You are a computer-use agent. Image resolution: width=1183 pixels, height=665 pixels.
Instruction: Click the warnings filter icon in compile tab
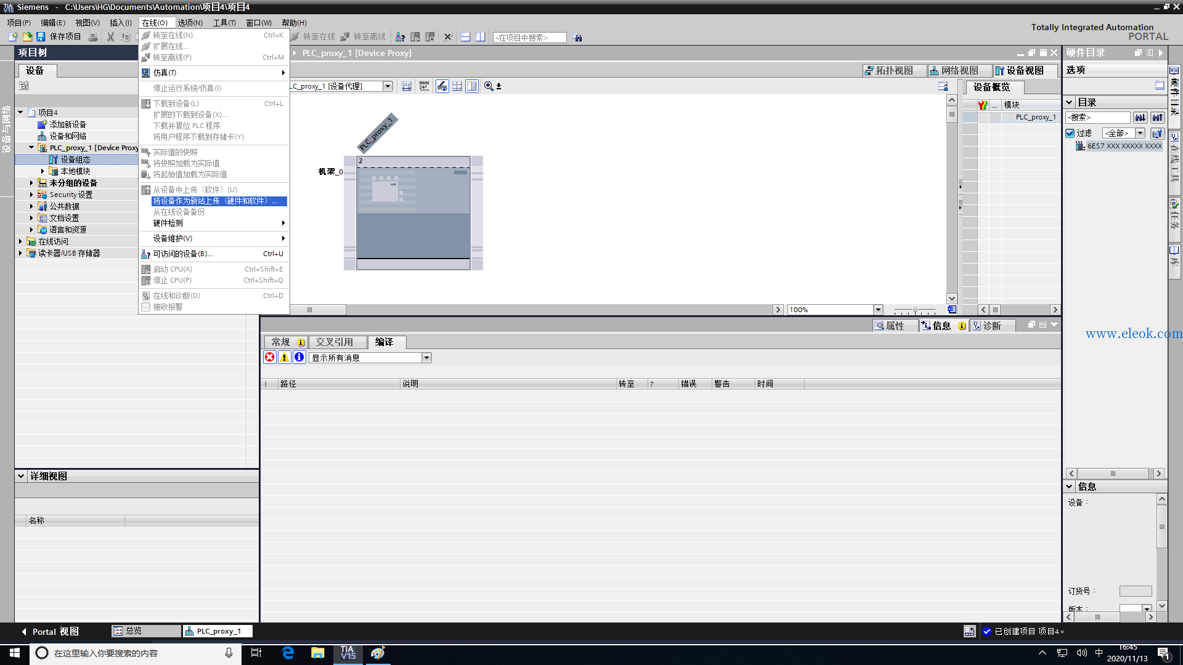point(285,357)
